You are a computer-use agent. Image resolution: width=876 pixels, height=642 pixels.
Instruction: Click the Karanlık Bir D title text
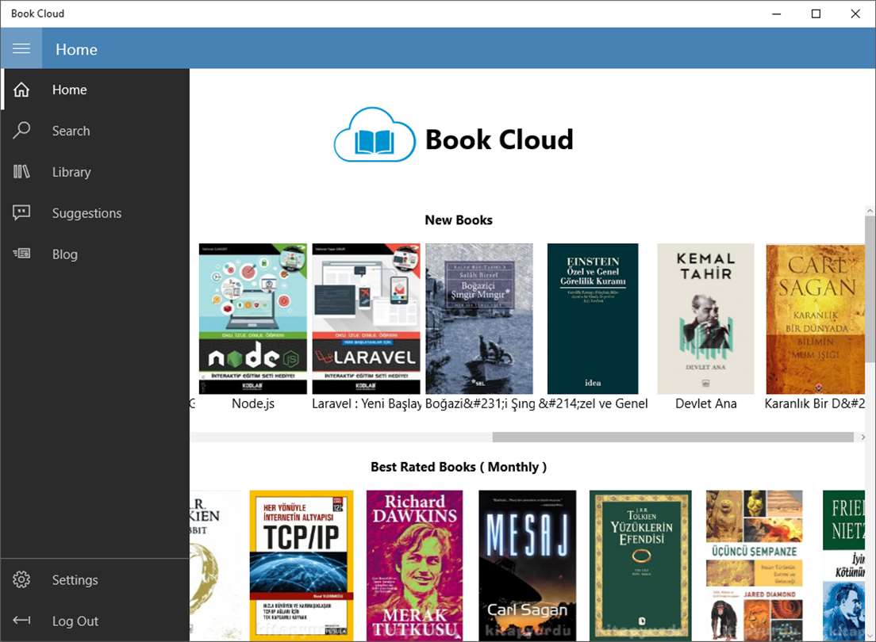pos(815,403)
